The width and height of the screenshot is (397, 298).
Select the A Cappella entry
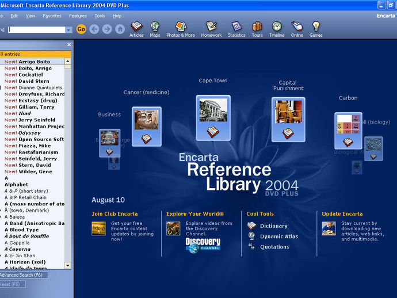(32, 243)
